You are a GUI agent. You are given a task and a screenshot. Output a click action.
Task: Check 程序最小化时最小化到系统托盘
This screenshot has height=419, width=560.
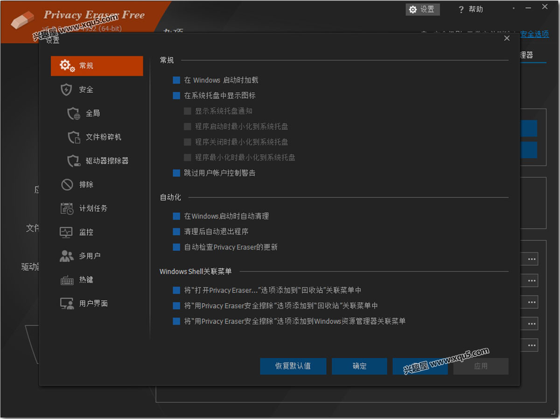coord(188,157)
